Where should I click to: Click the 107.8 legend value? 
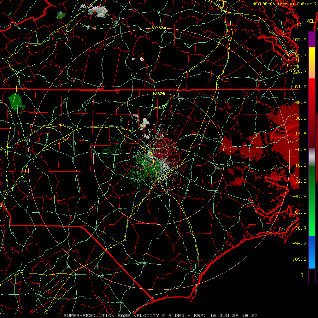pyautogui.click(x=299, y=40)
